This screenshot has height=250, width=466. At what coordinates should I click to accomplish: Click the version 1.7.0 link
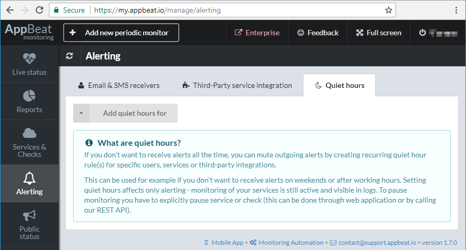pyautogui.click(x=439, y=243)
